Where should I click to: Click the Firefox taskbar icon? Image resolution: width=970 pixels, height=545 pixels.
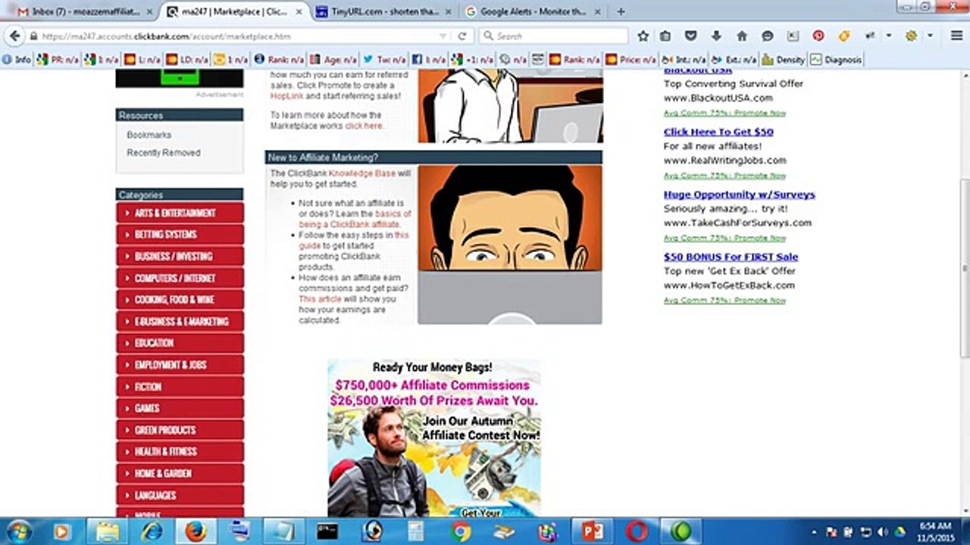coord(196,531)
